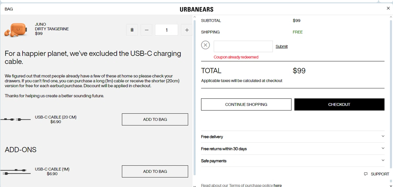
Task: Open Terms of purchase policy 'here' link
Action: tap(277, 185)
